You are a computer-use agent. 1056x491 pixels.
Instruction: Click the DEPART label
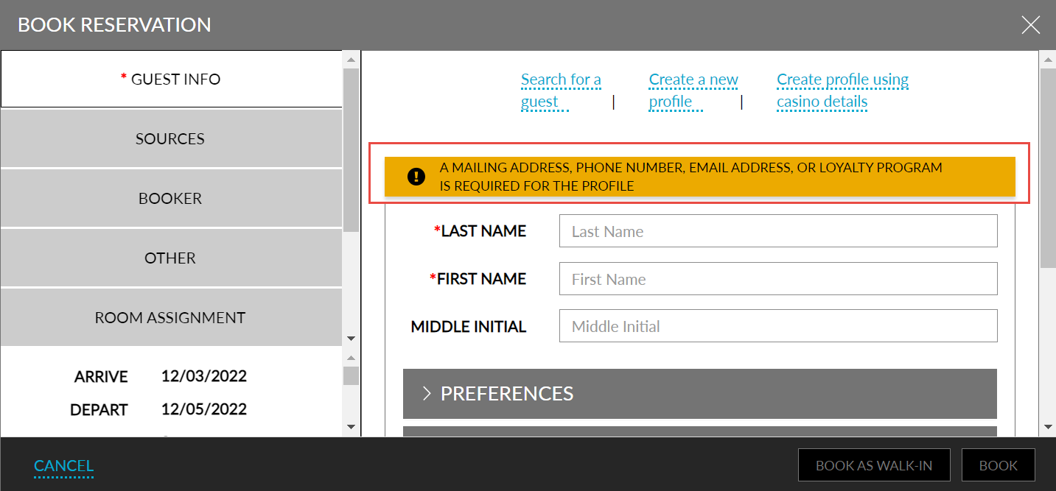[x=99, y=410]
